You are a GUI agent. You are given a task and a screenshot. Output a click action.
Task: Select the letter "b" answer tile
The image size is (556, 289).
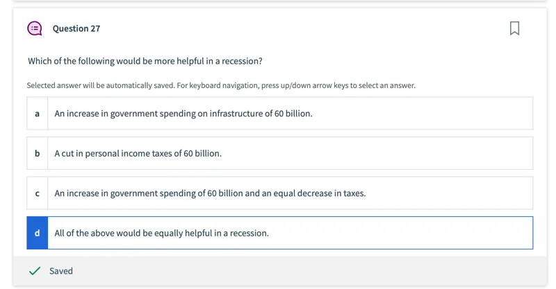point(38,154)
